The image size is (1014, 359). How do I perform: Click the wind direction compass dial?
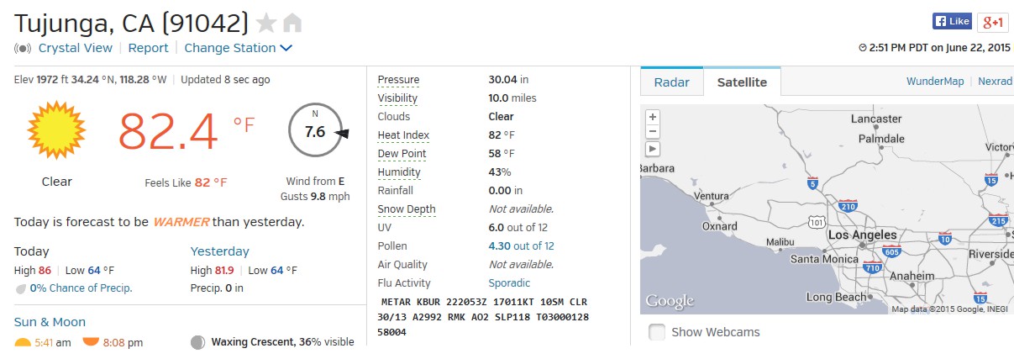click(x=317, y=131)
